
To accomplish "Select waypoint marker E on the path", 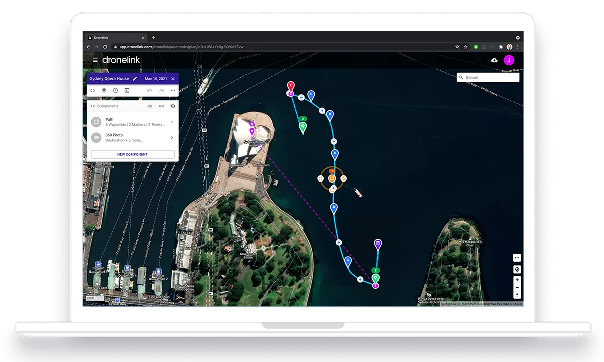I will click(311, 95).
